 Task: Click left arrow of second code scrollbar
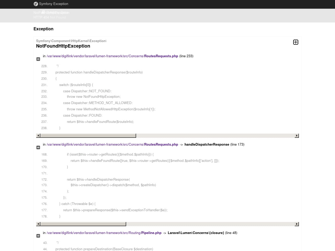click(38, 224)
